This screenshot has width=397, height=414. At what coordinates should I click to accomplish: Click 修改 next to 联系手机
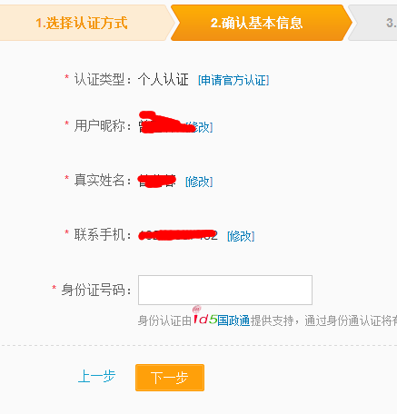241,236
